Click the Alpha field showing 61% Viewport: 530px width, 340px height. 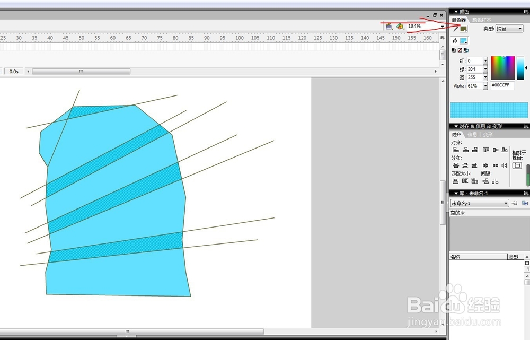(474, 86)
